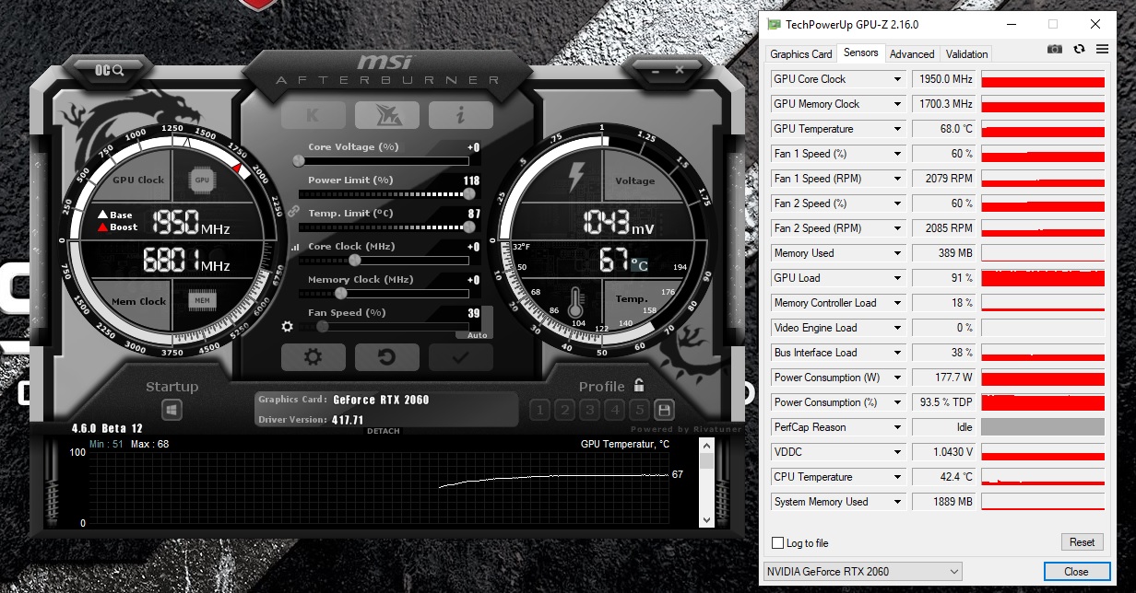Switch to the Sensors tab in GPU-Z
1136x593 pixels.
861,52
